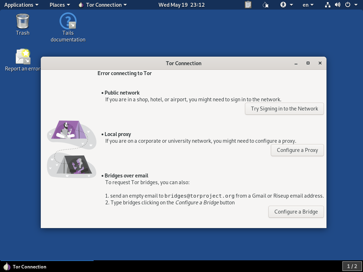The height and width of the screenshot is (272, 363).
Task: Maximize the Tor Connection window
Action: pos(308,63)
